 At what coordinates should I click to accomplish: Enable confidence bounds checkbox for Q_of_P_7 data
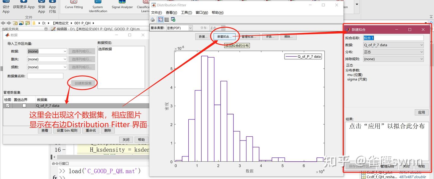tap(24, 106)
